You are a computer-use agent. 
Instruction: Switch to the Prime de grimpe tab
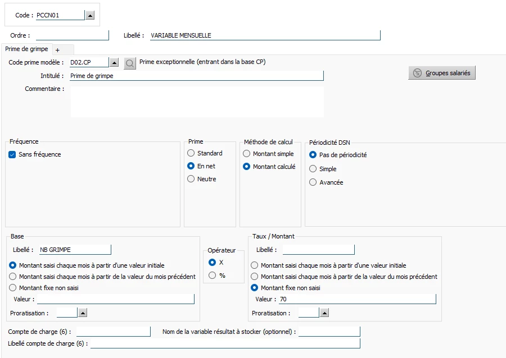click(27, 49)
